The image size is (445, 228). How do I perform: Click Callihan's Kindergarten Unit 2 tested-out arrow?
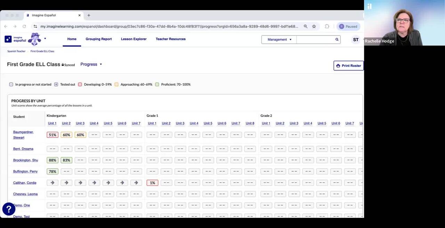point(66,183)
